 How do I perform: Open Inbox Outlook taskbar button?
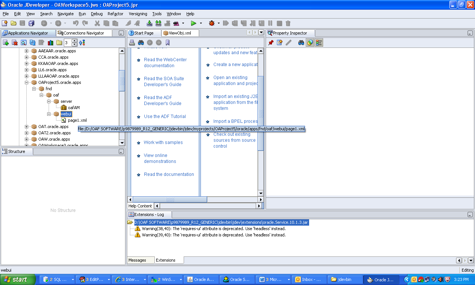click(x=309, y=279)
